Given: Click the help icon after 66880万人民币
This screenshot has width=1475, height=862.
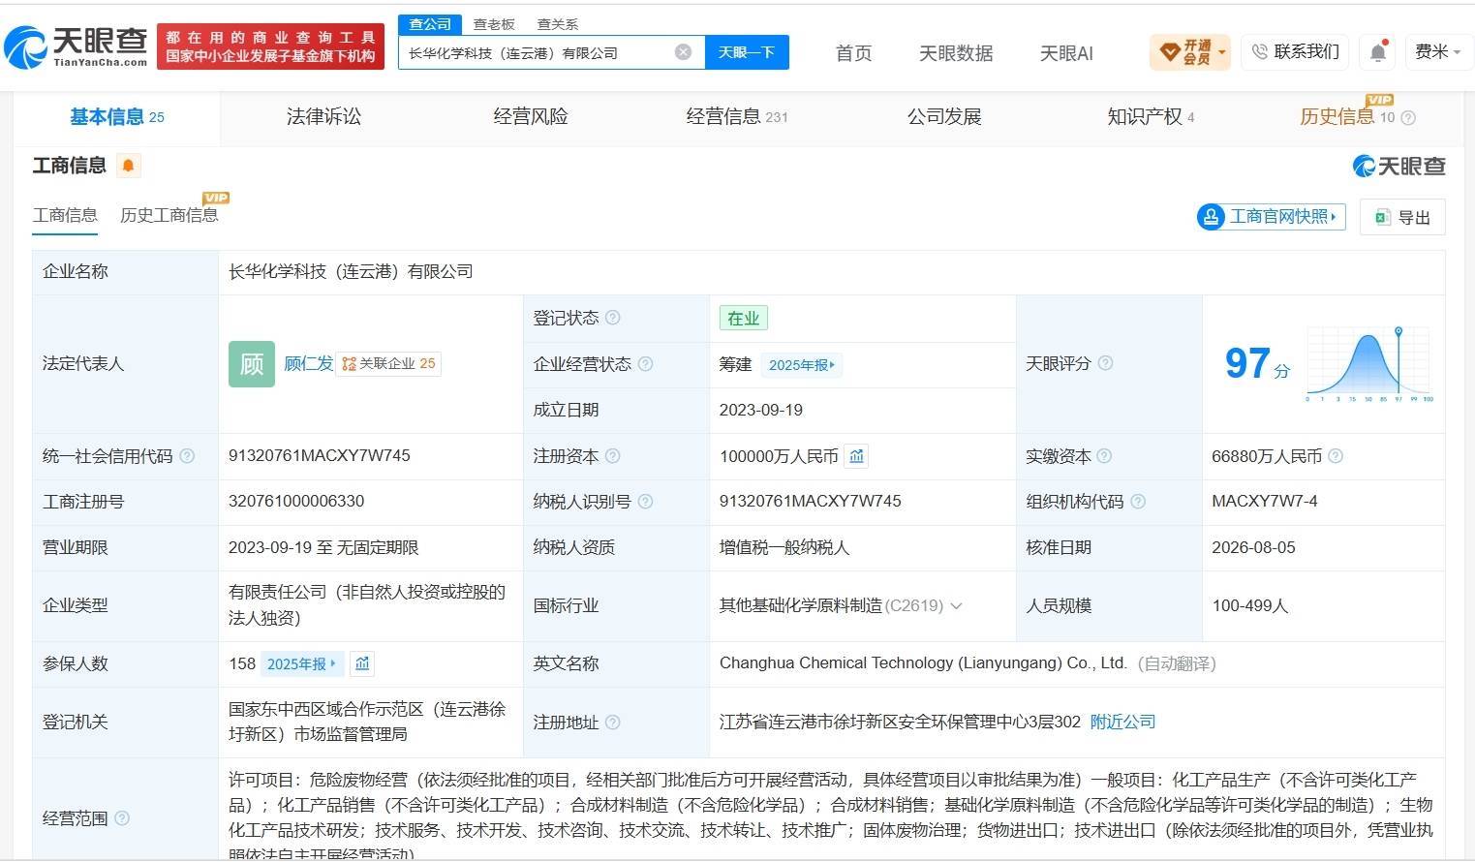Looking at the screenshot, I should click(1336, 456).
